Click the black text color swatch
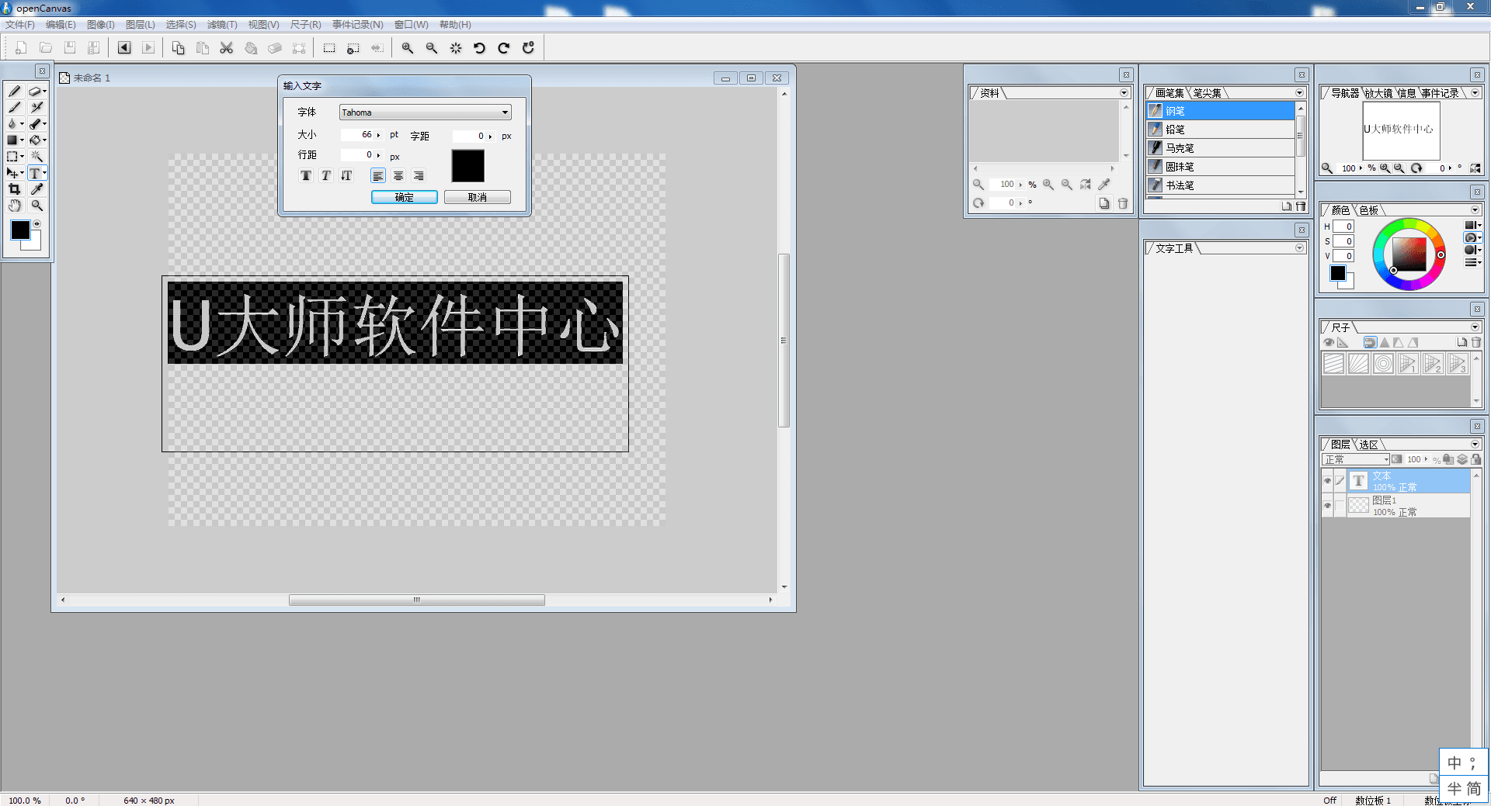 [x=467, y=166]
